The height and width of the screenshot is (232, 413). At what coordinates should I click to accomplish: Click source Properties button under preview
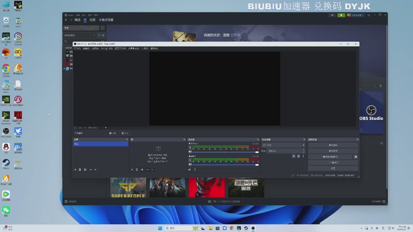[113, 134]
